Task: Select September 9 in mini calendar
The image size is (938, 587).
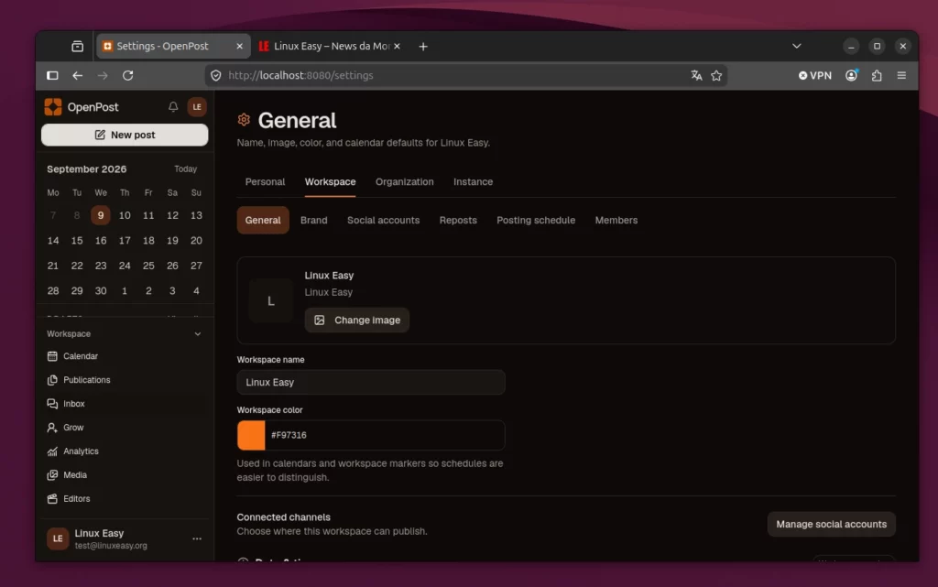Action: (101, 215)
